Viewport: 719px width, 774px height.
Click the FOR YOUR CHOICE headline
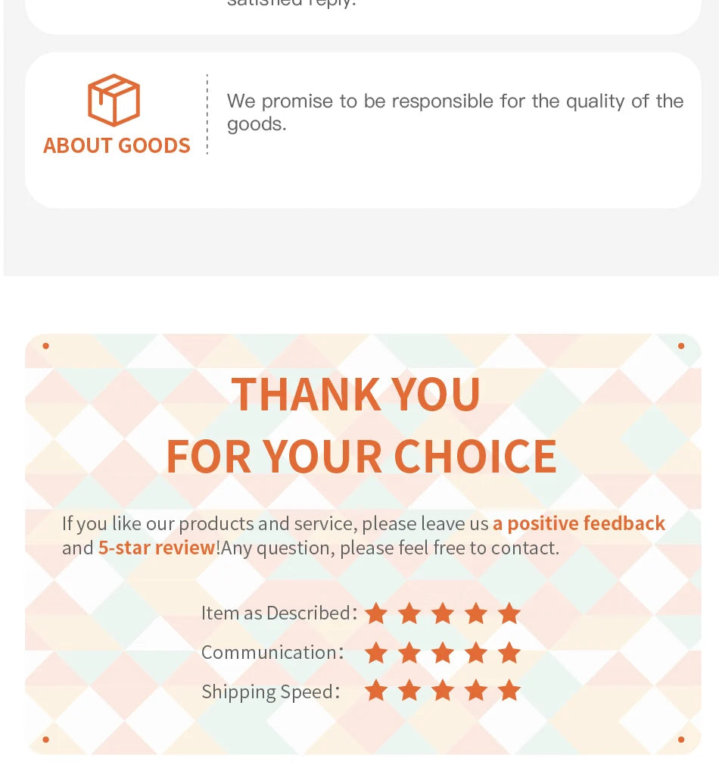[x=362, y=457]
